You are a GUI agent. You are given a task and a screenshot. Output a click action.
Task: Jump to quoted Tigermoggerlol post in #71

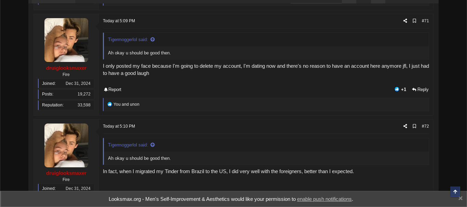click(x=152, y=39)
